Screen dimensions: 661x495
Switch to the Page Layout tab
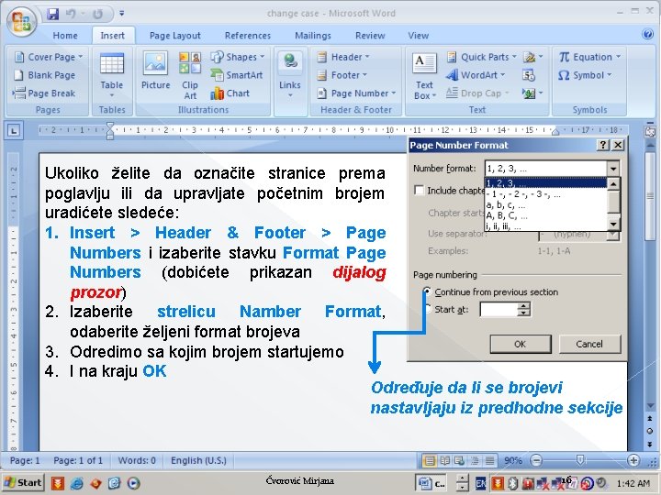point(175,36)
